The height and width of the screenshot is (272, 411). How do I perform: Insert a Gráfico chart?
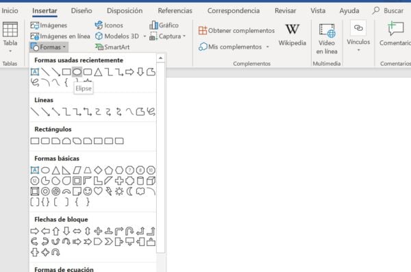click(x=164, y=25)
